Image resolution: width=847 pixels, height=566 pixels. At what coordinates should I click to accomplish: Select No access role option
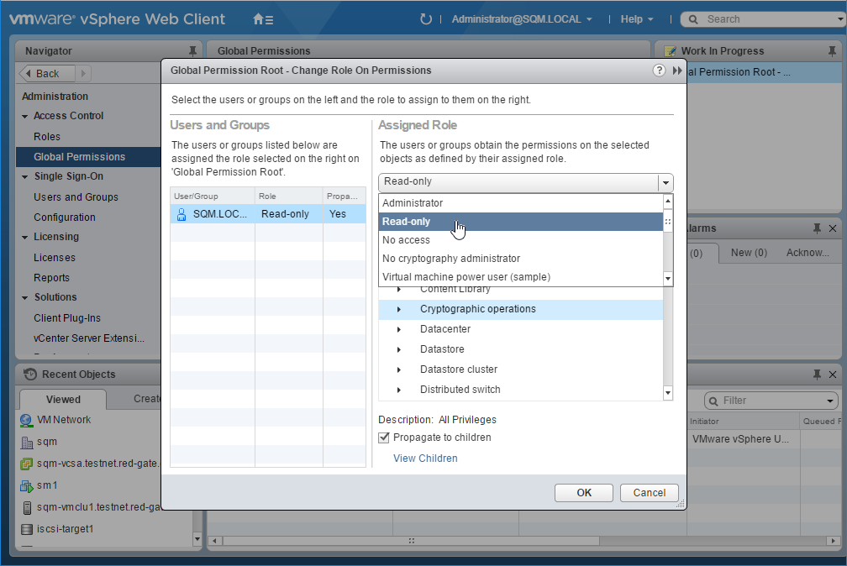[407, 240]
